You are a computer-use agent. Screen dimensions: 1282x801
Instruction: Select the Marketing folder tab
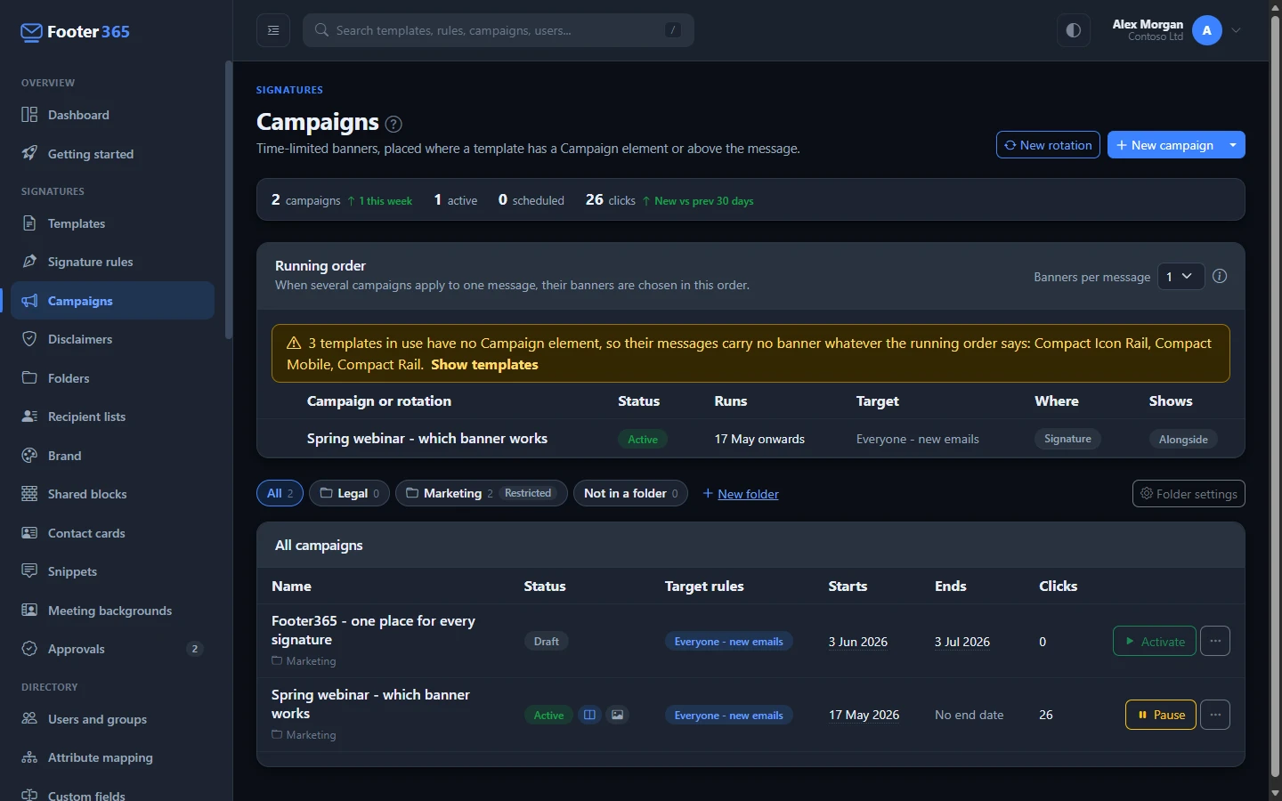point(481,493)
